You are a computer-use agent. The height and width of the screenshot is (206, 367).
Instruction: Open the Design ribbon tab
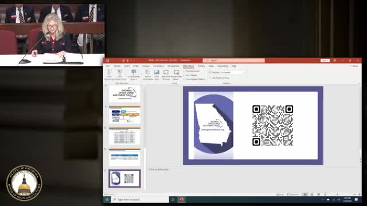(146, 66)
